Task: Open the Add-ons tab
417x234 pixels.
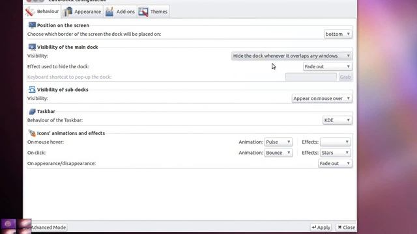Action: pos(120,12)
